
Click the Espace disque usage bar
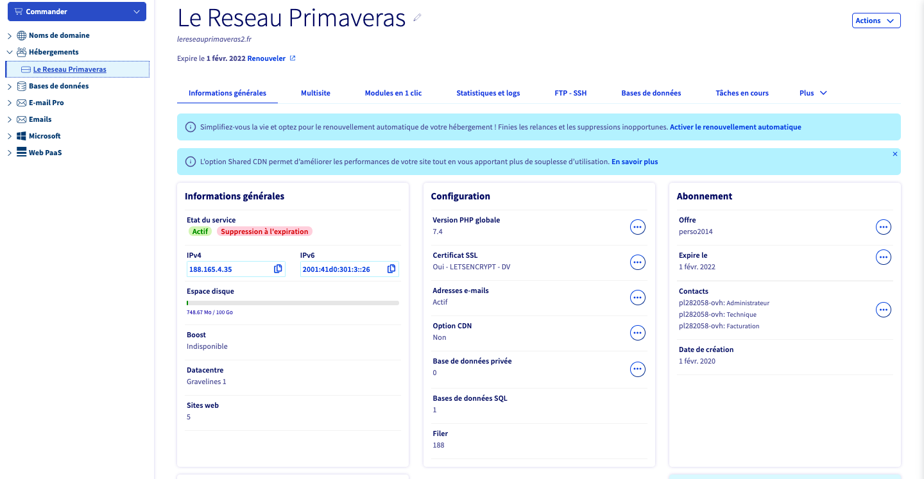click(x=293, y=303)
